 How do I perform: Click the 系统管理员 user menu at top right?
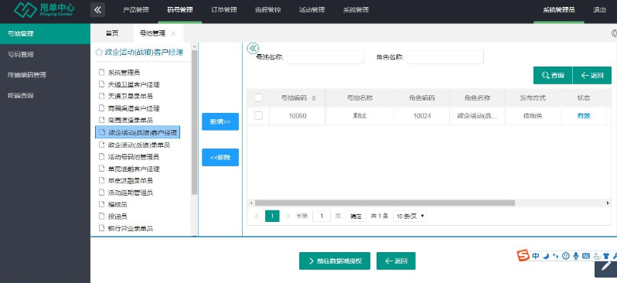coord(559,10)
